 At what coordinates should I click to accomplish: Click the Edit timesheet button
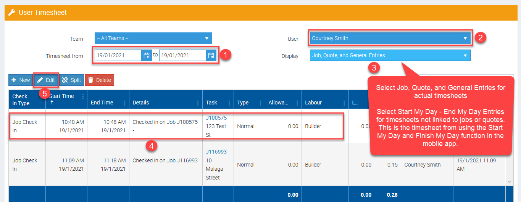pyautogui.click(x=46, y=80)
